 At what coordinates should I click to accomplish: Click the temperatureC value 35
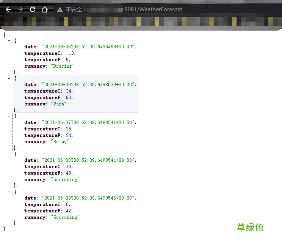click(68, 129)
